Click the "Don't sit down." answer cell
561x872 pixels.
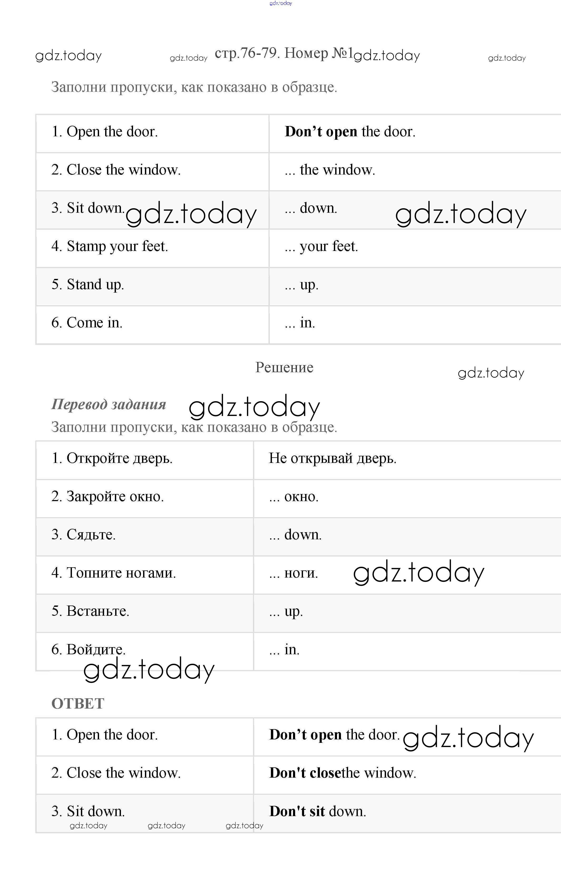point(318,811)
